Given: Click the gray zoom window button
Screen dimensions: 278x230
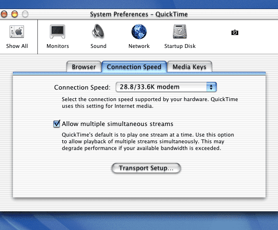Looking at the screenshot, I should (x=25, y=14).
